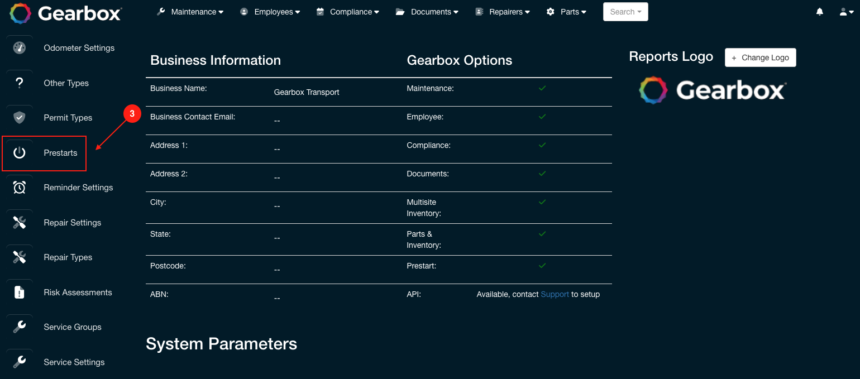This screenshot has height=379, width=860.
Task: Select the Permit Types shield icon
Action: click(20, 118)
